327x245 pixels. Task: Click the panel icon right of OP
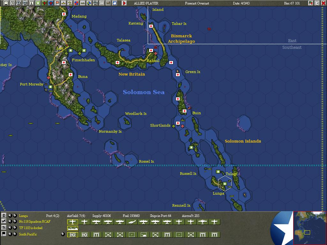108,3
